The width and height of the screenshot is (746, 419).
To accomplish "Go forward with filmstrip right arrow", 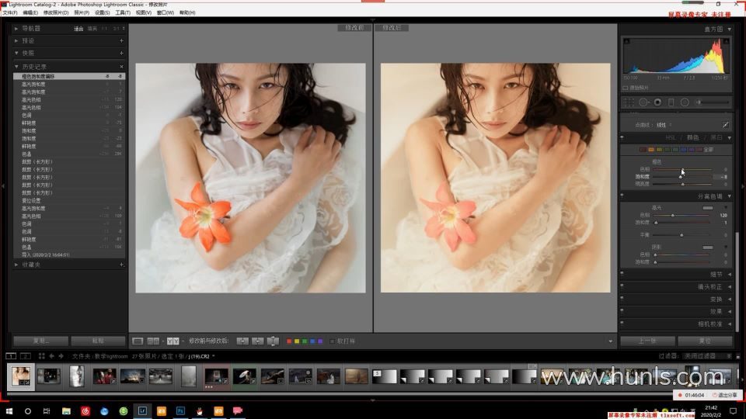I will click(x=61, y=356).
